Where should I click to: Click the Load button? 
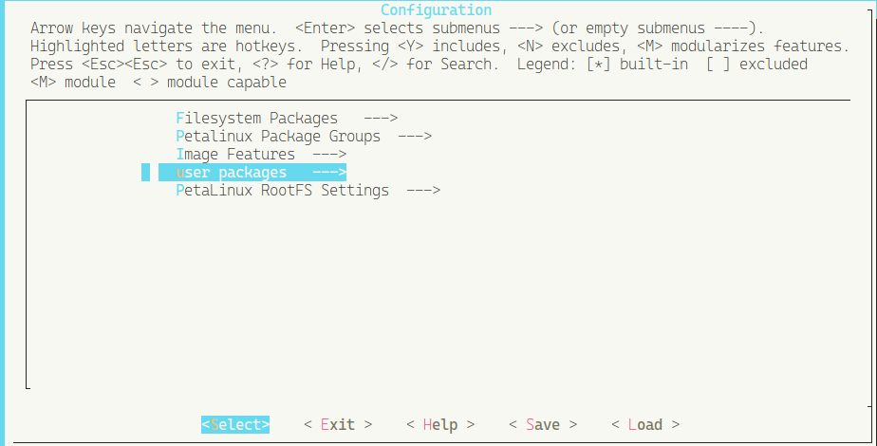click(645, 425)
